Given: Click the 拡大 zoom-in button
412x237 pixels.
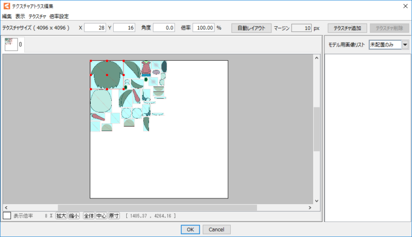Looking at the screenshot, I should click(61, 216).
